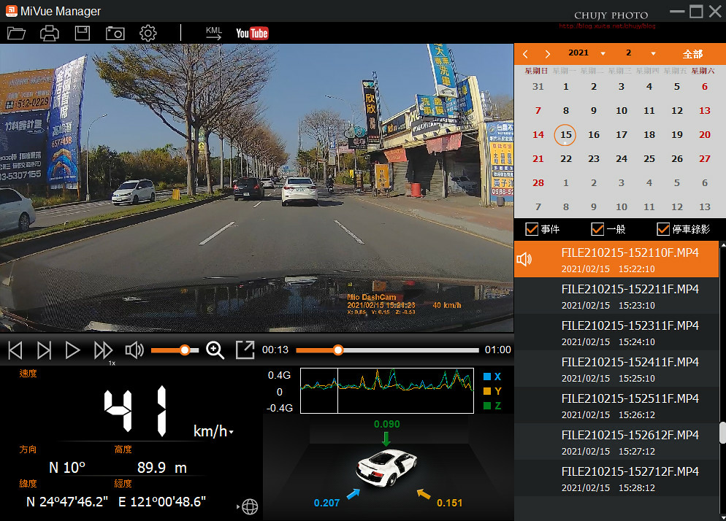Click the heading value N 10°

click(67, 468)
